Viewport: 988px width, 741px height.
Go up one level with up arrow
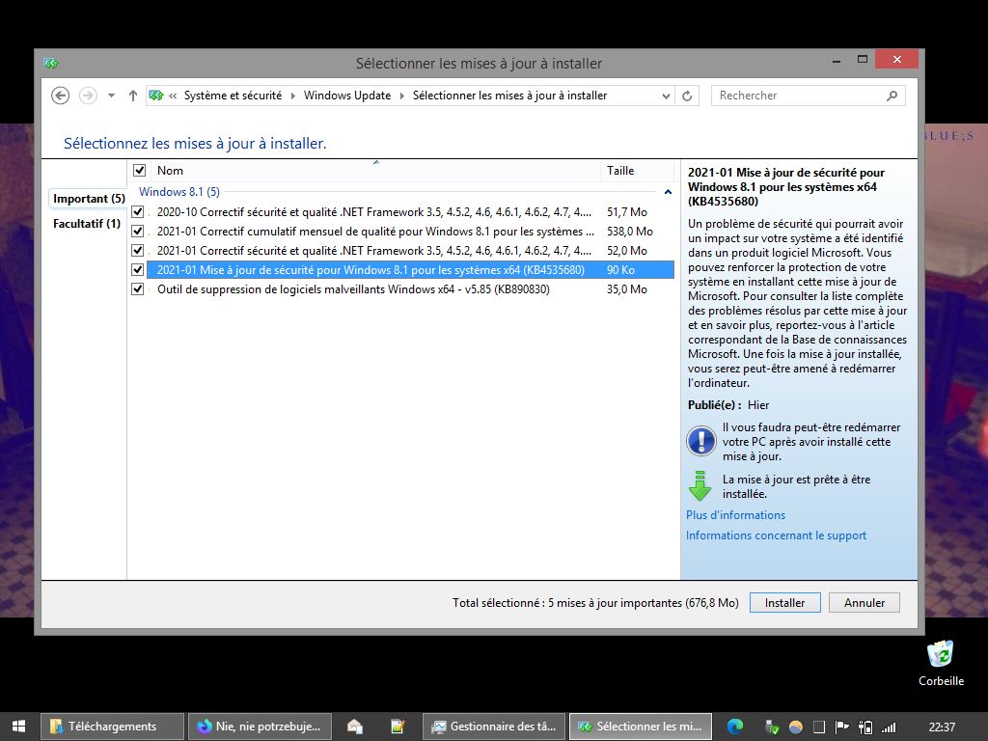132,96
